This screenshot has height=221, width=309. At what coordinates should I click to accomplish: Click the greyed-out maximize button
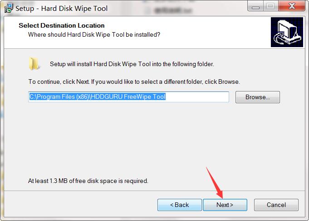[271, 6]
